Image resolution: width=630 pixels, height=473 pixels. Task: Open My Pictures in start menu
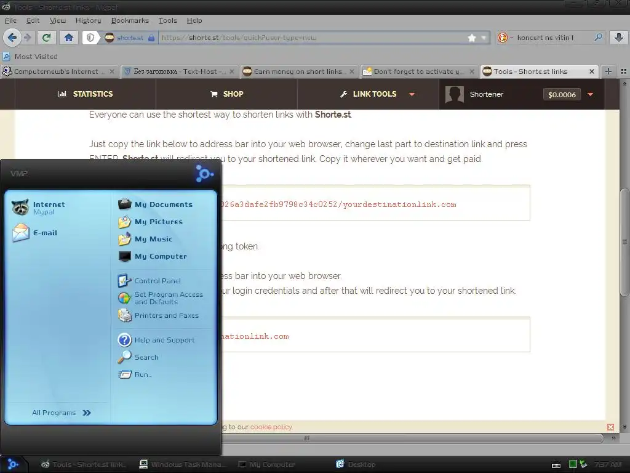[x=151, y=222]
